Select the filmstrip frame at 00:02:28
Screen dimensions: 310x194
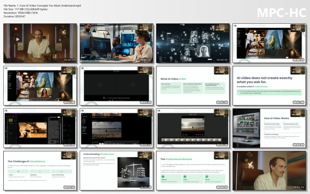click(x=193, y=128)
